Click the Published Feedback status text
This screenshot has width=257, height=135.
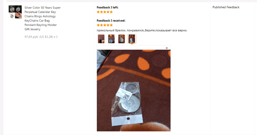(x=226, y=7)
